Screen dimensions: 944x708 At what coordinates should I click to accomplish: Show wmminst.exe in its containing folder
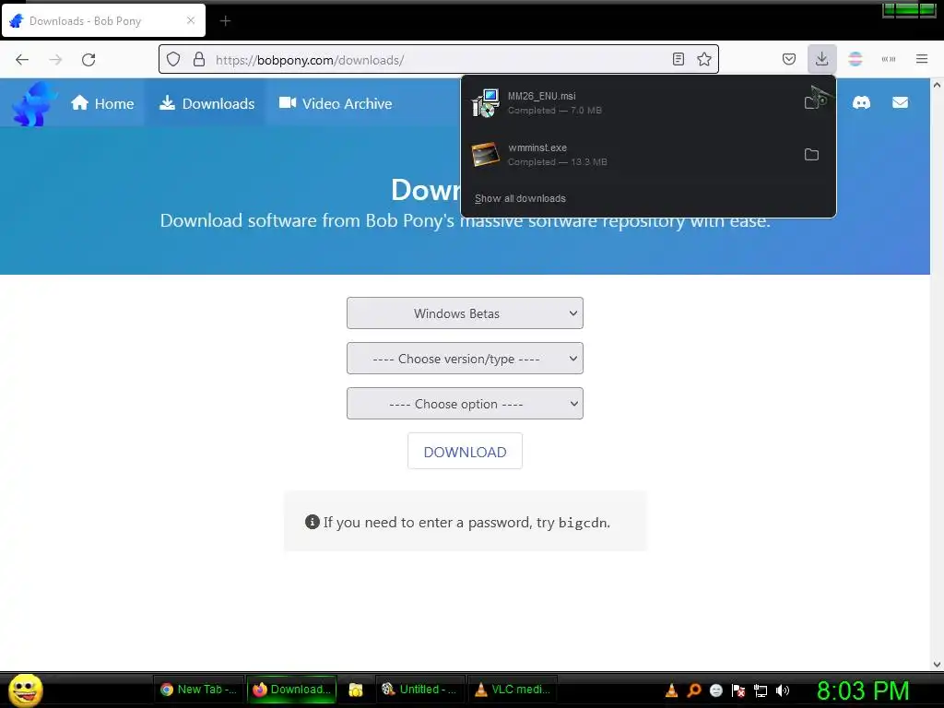(811, 155)
